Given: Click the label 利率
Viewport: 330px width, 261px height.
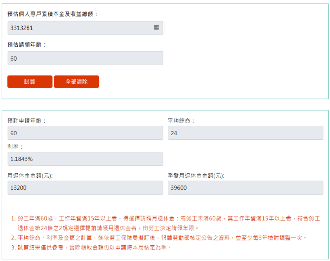Looking at the screenshot, I should [x=15, y=147].
